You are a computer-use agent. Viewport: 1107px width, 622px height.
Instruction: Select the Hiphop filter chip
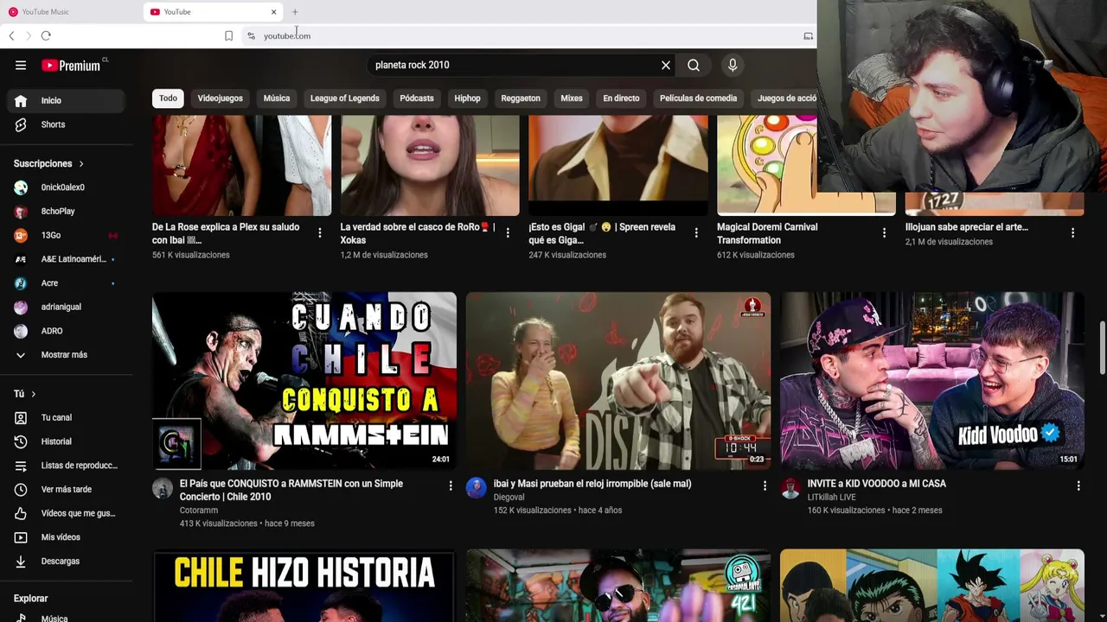[x=467, y=98]
